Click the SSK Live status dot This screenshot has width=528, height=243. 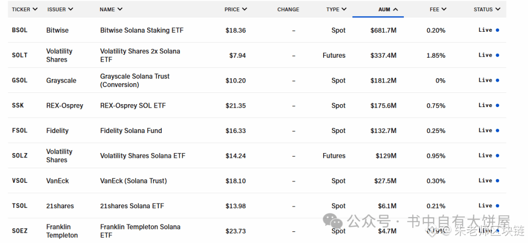[498, 106]
